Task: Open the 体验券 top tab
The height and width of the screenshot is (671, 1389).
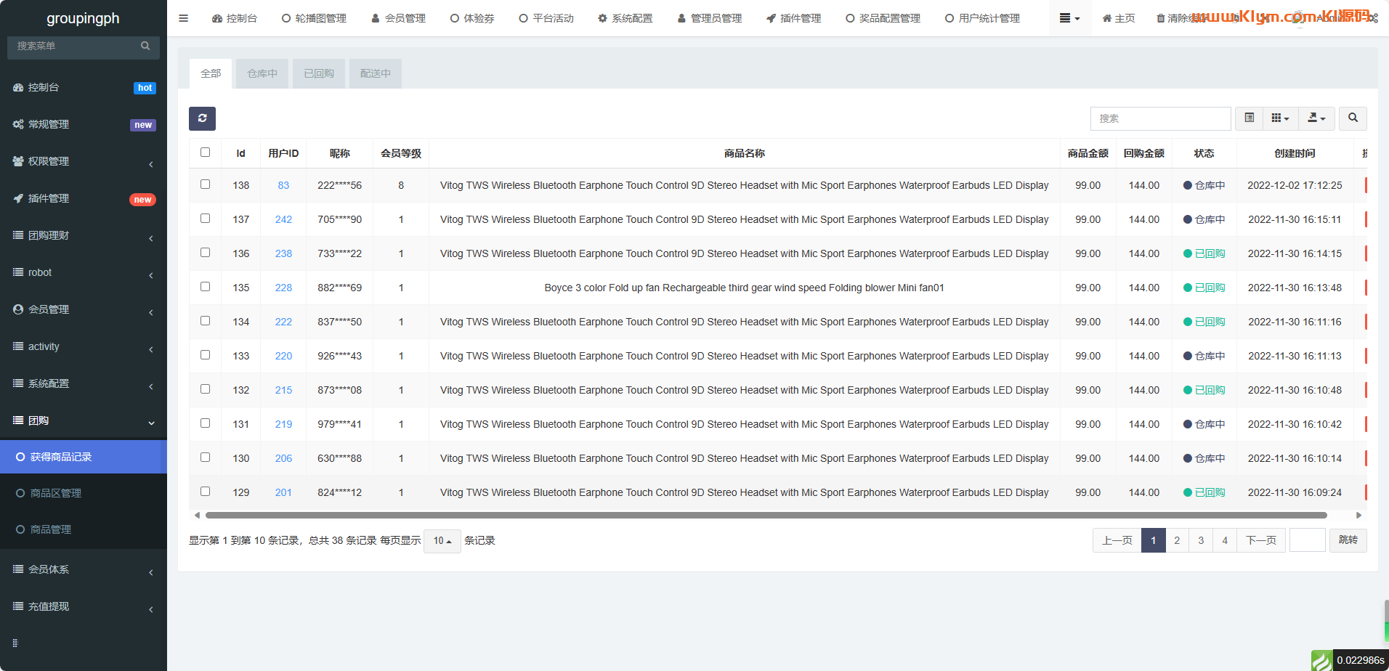Action: (472, 18)
